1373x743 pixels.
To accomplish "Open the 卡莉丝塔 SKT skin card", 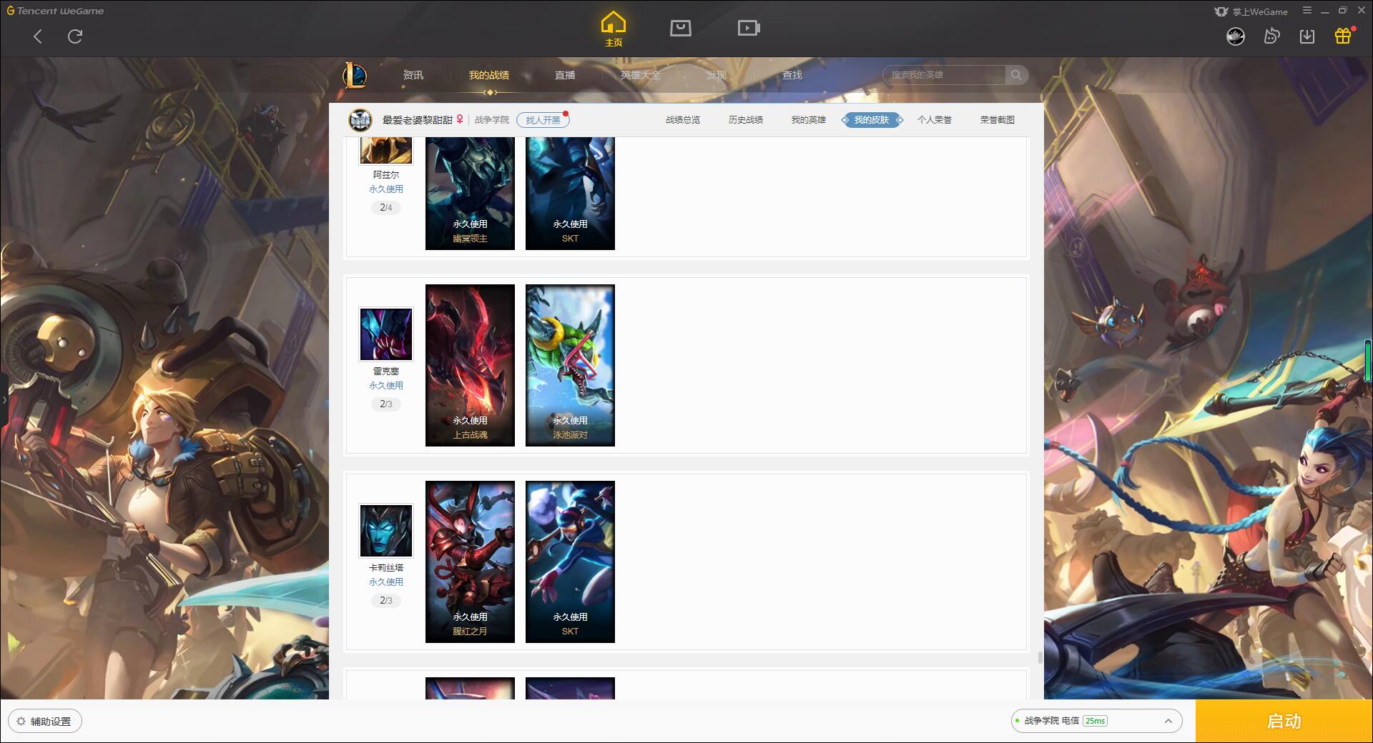I will tap(570, 562).
